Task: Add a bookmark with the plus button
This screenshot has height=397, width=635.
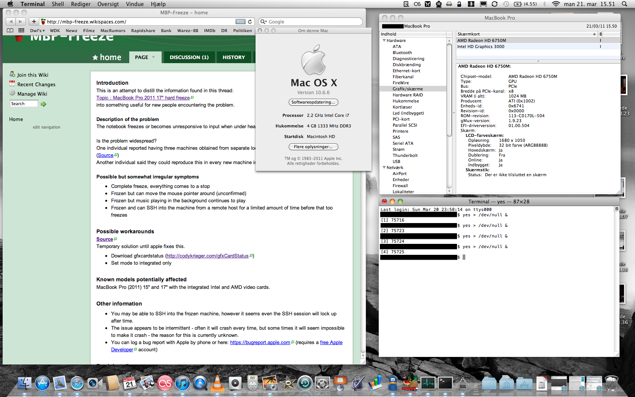Action: click(34, 22)
